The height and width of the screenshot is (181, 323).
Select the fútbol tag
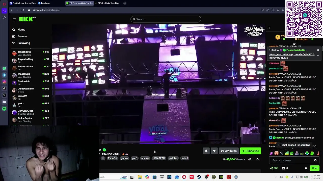(x=184, y=158)
